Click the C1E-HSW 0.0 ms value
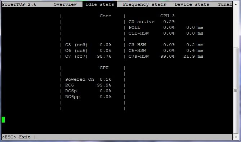 [x=195, y=33]
